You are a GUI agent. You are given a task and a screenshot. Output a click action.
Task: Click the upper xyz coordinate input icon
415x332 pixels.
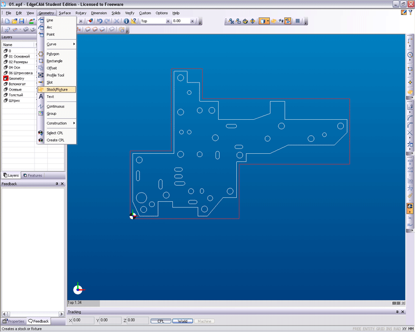[x=410, y=161]
